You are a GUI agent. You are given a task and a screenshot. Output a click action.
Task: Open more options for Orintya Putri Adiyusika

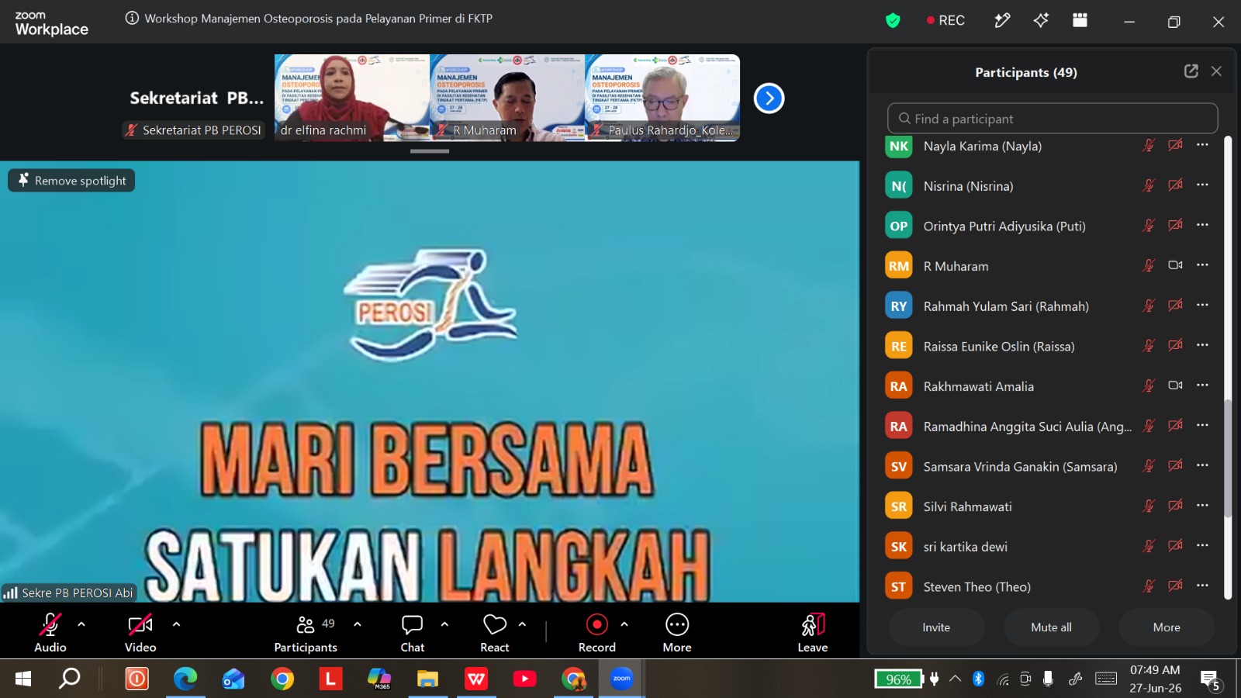pyautogui.click(x=1202, y=225)
